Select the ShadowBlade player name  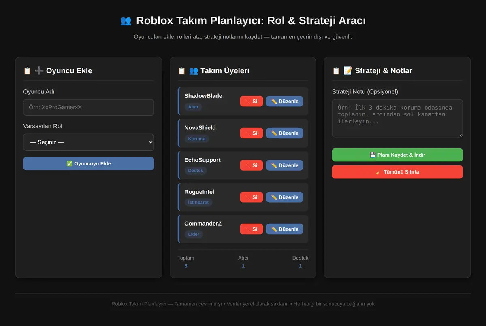click(x=203, y=96)
